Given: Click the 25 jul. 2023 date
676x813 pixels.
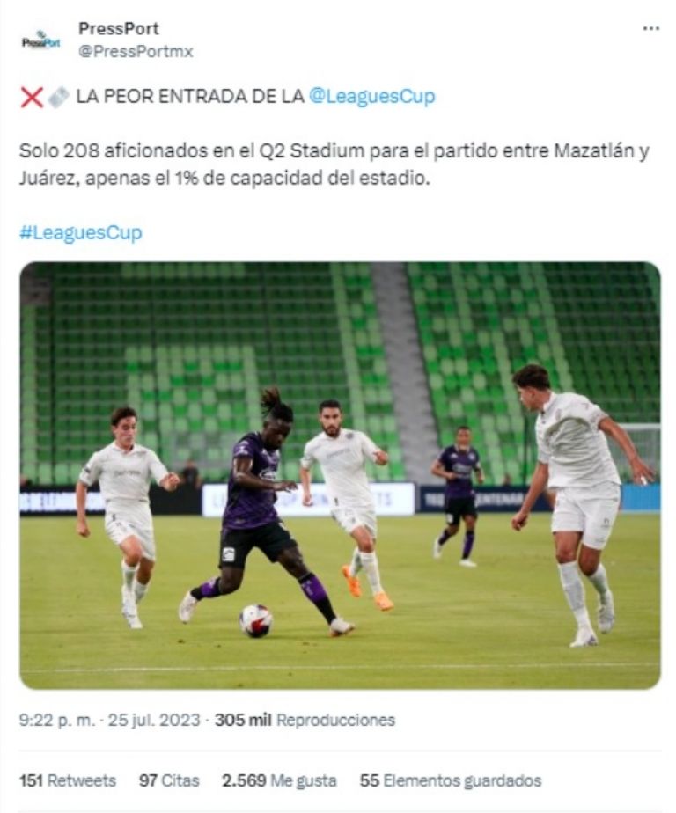Looking at the screenshot, I should [x=153, y=721].
